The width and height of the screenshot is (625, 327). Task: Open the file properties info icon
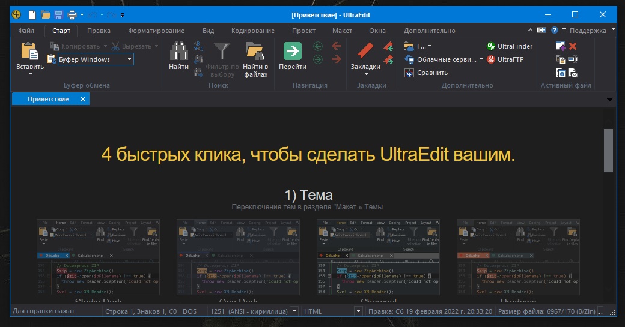[561, 73]
